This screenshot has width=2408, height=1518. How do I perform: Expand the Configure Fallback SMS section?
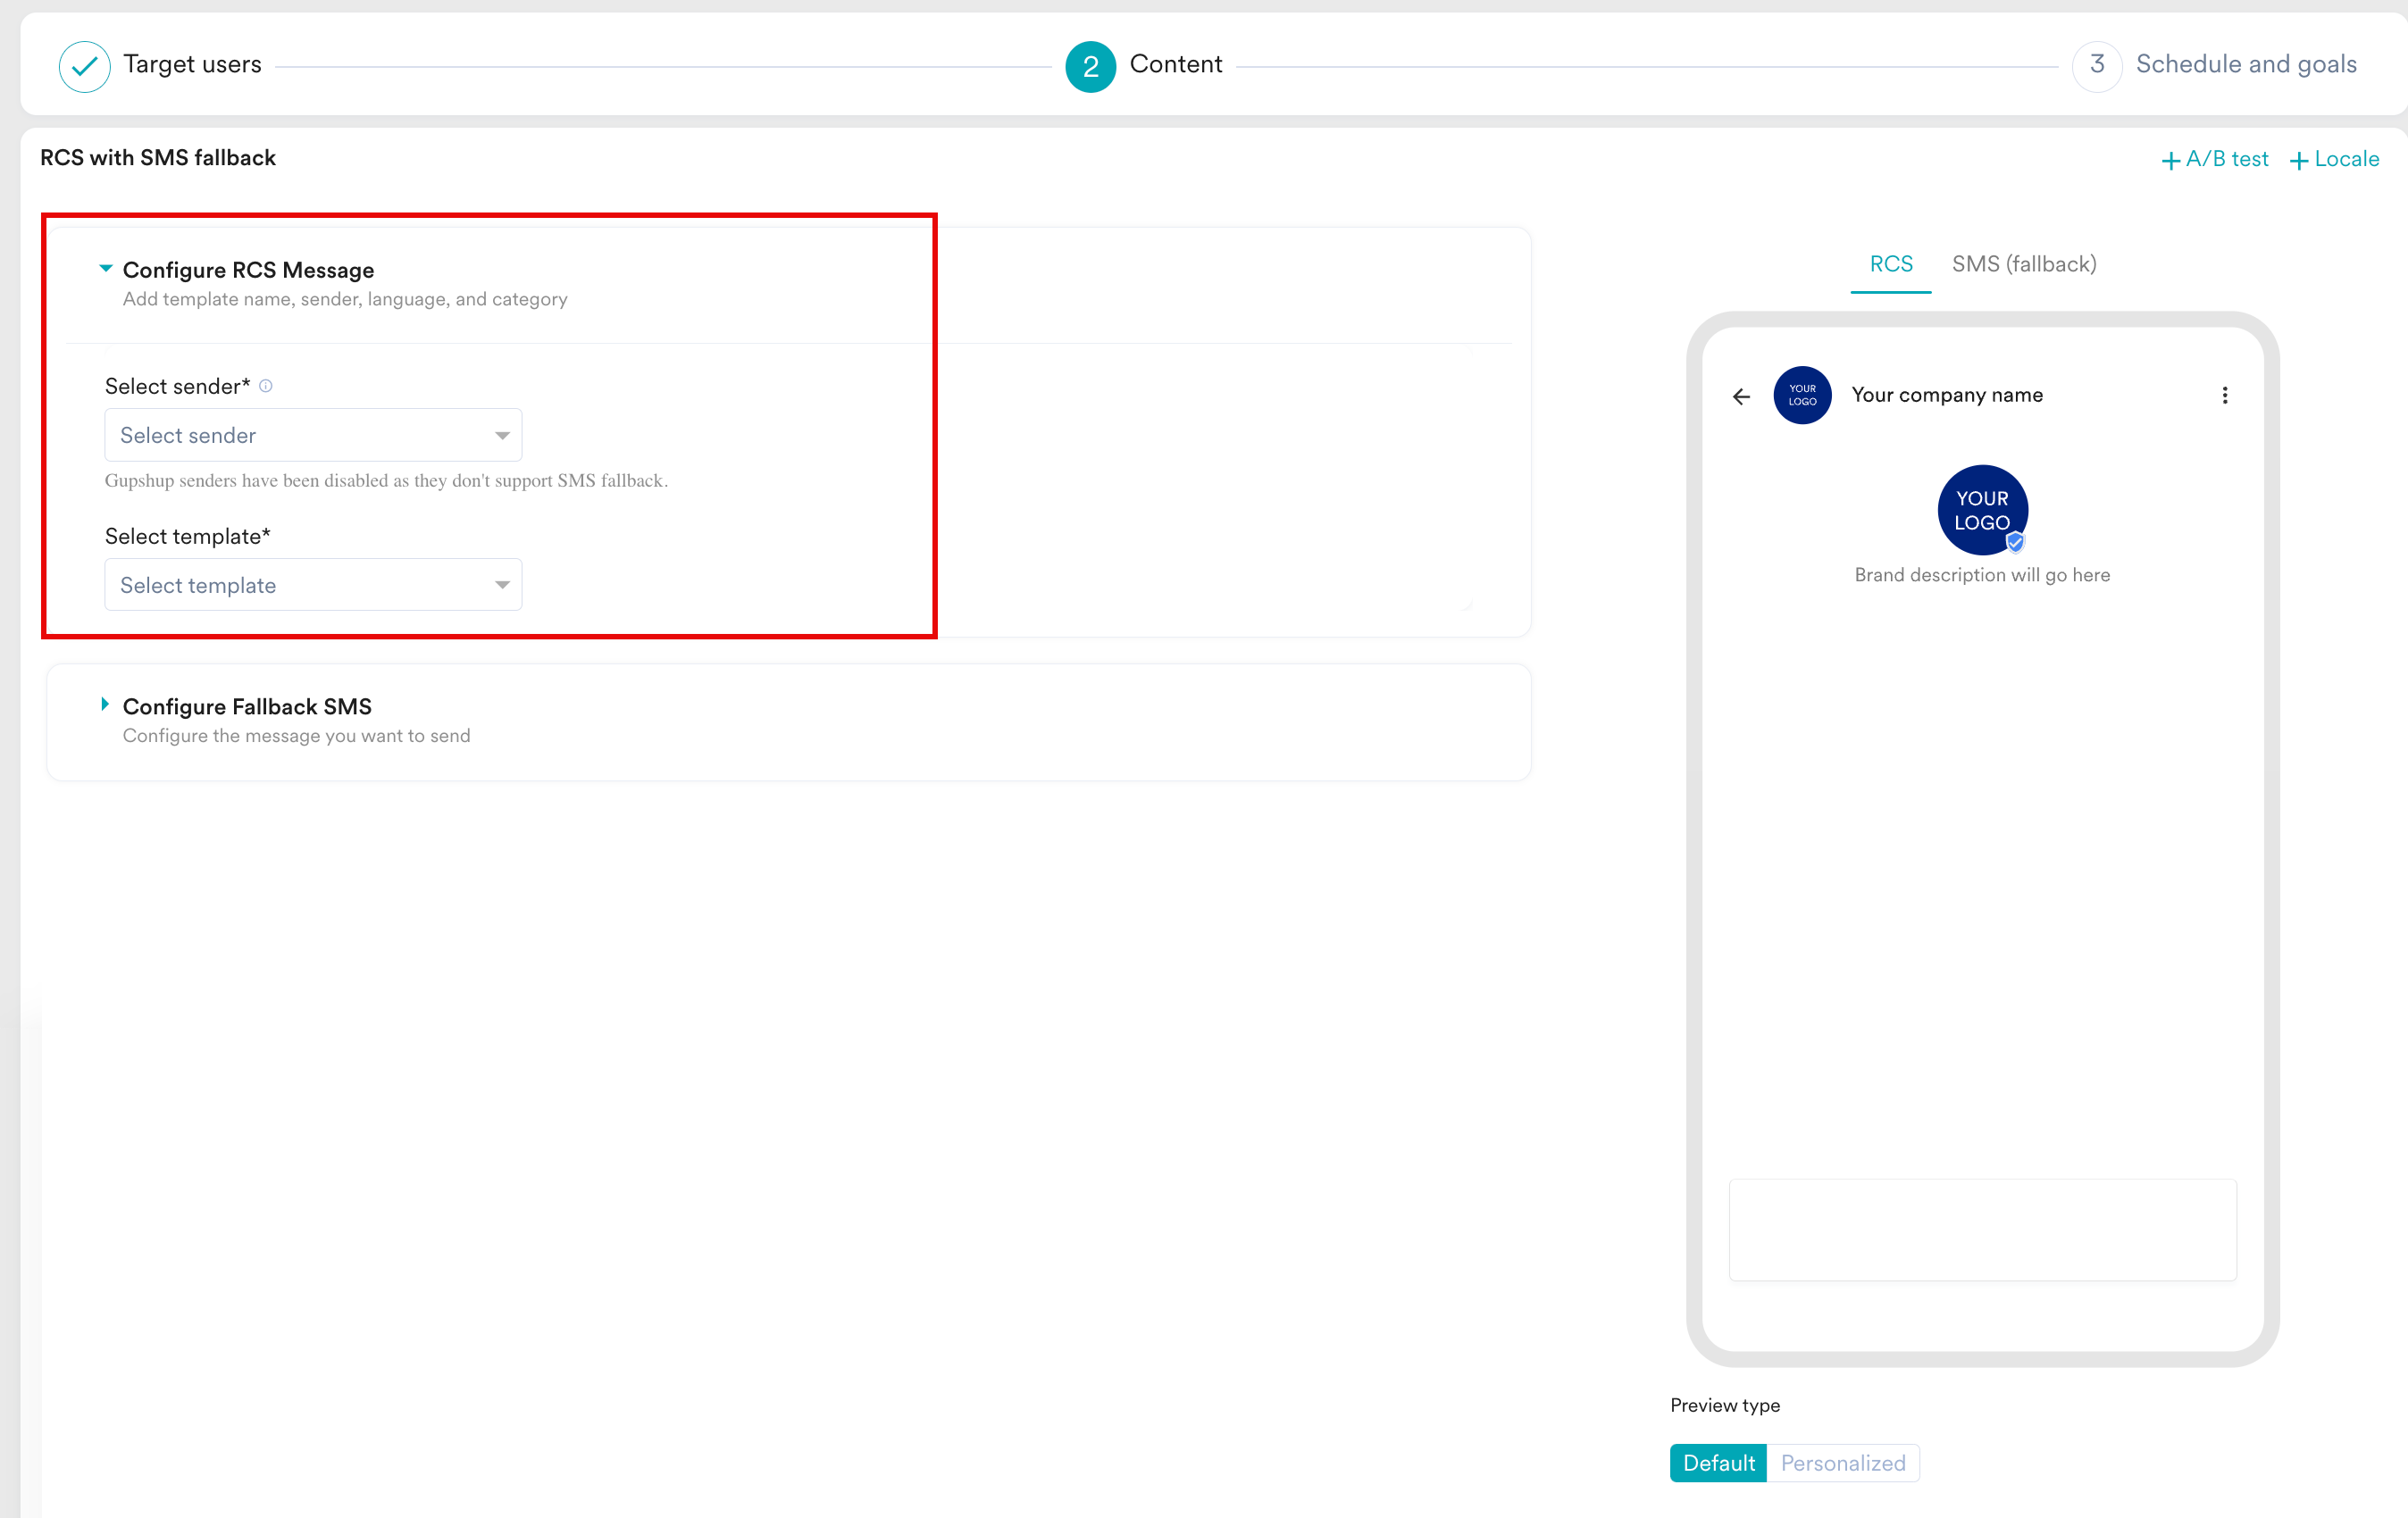(105, 705)
